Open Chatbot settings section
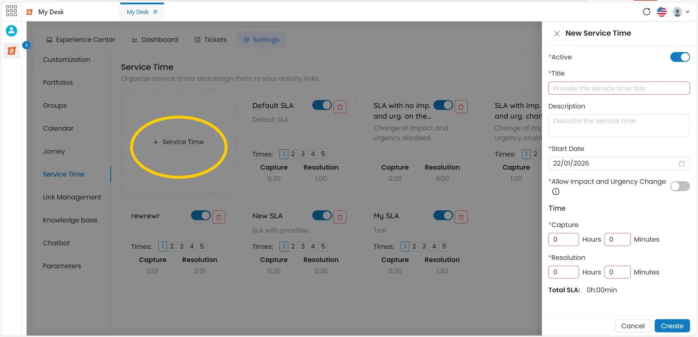 point(56,243)
